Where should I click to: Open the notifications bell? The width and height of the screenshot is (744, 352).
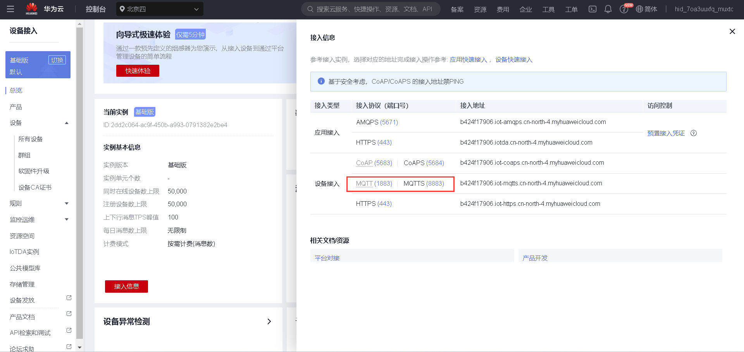608,9
